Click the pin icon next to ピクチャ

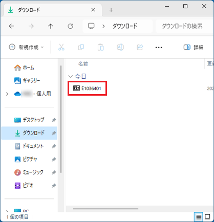click(54, 160)
